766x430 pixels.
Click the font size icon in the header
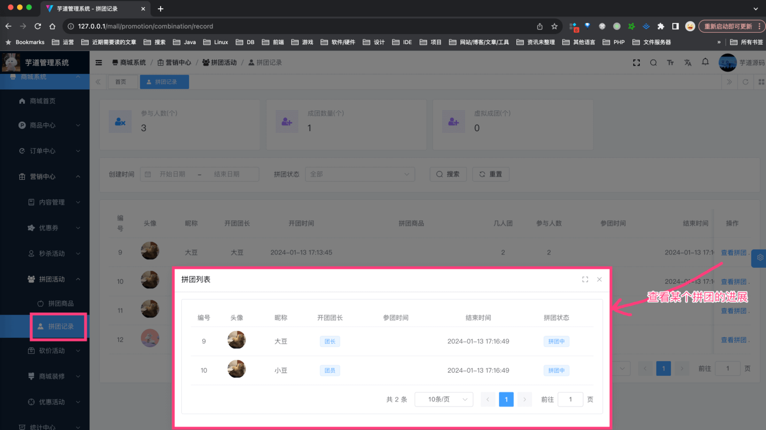point(670,63)
